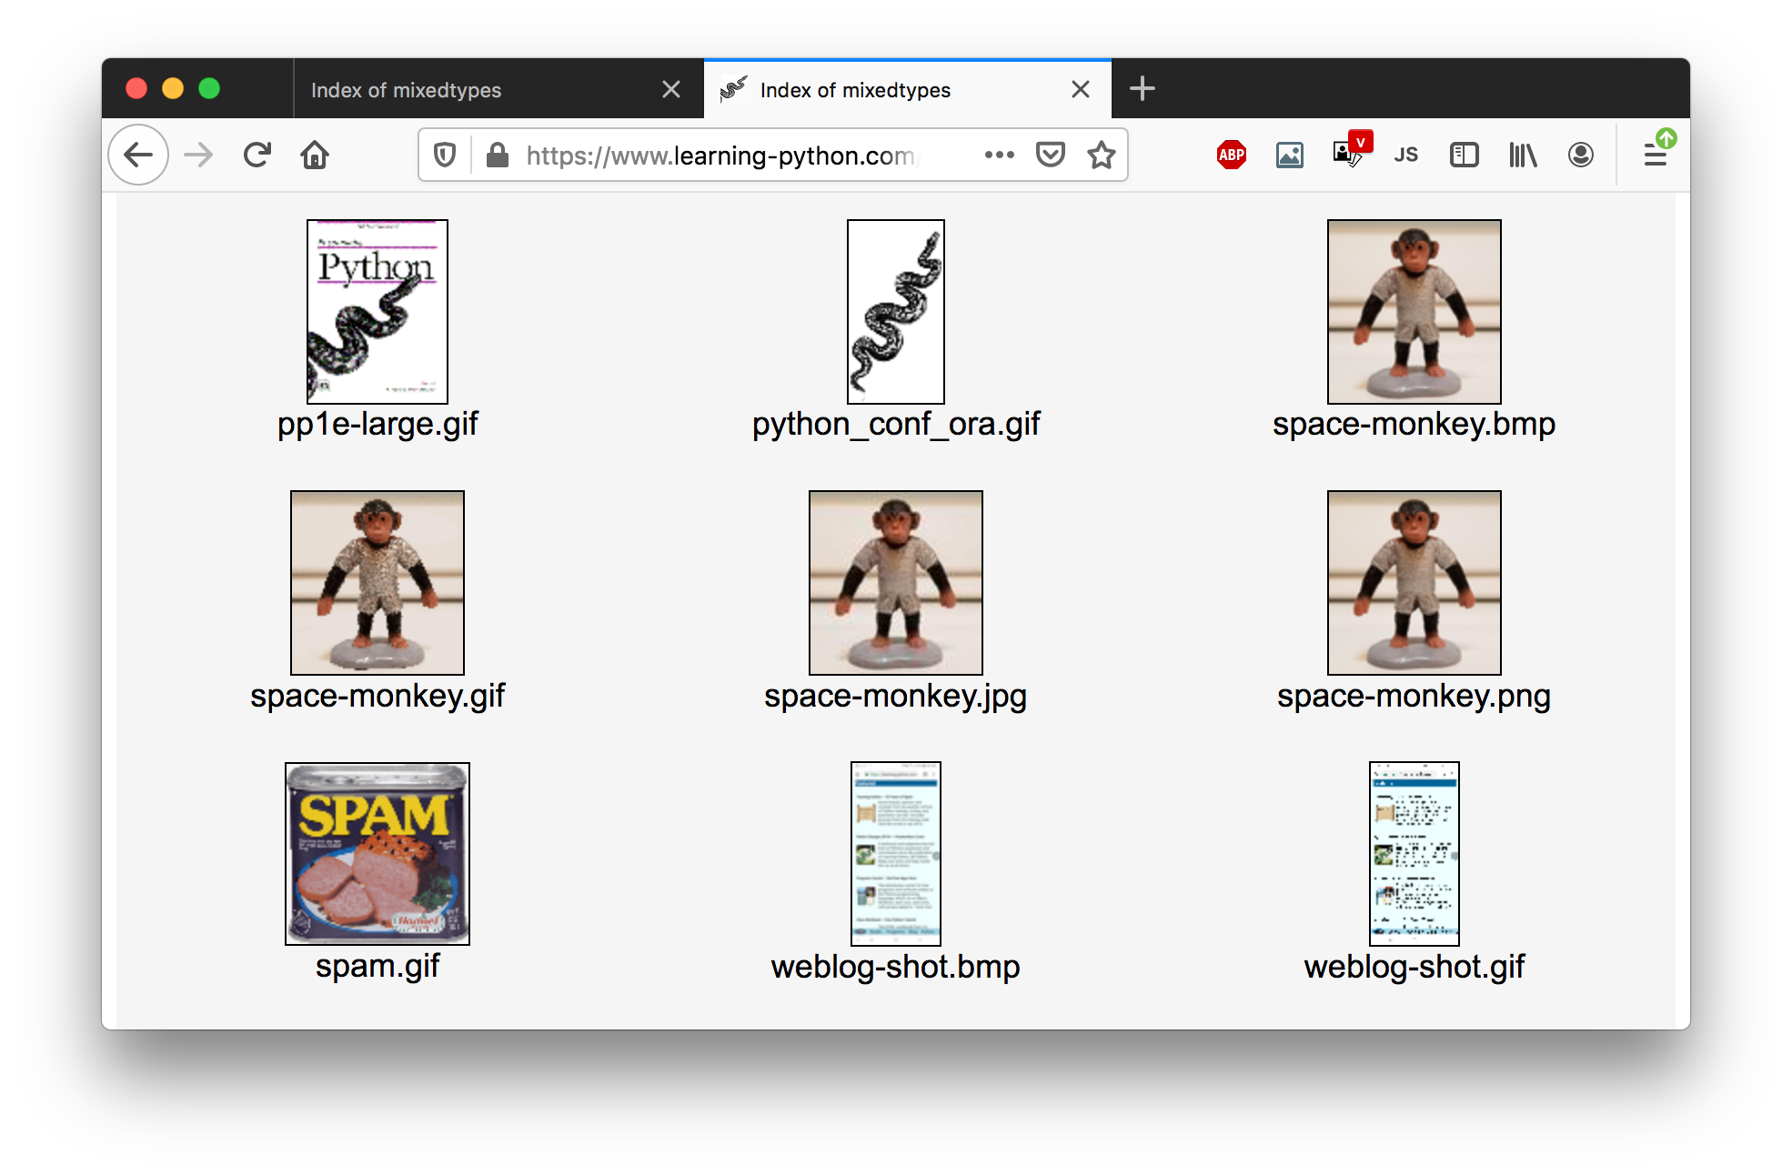The width and height of the screenshot is (1792, 1175).
Task: Save page to Pocket icon
Action: (1050, 156)
